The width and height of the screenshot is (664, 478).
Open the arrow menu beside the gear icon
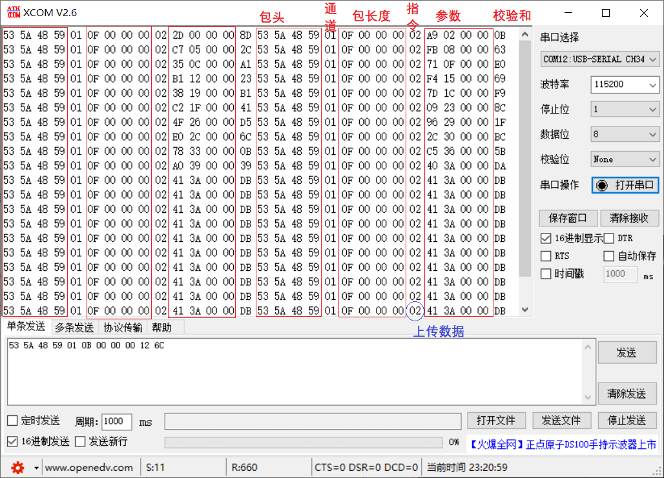pyautogui.click(x=36, y=468)
